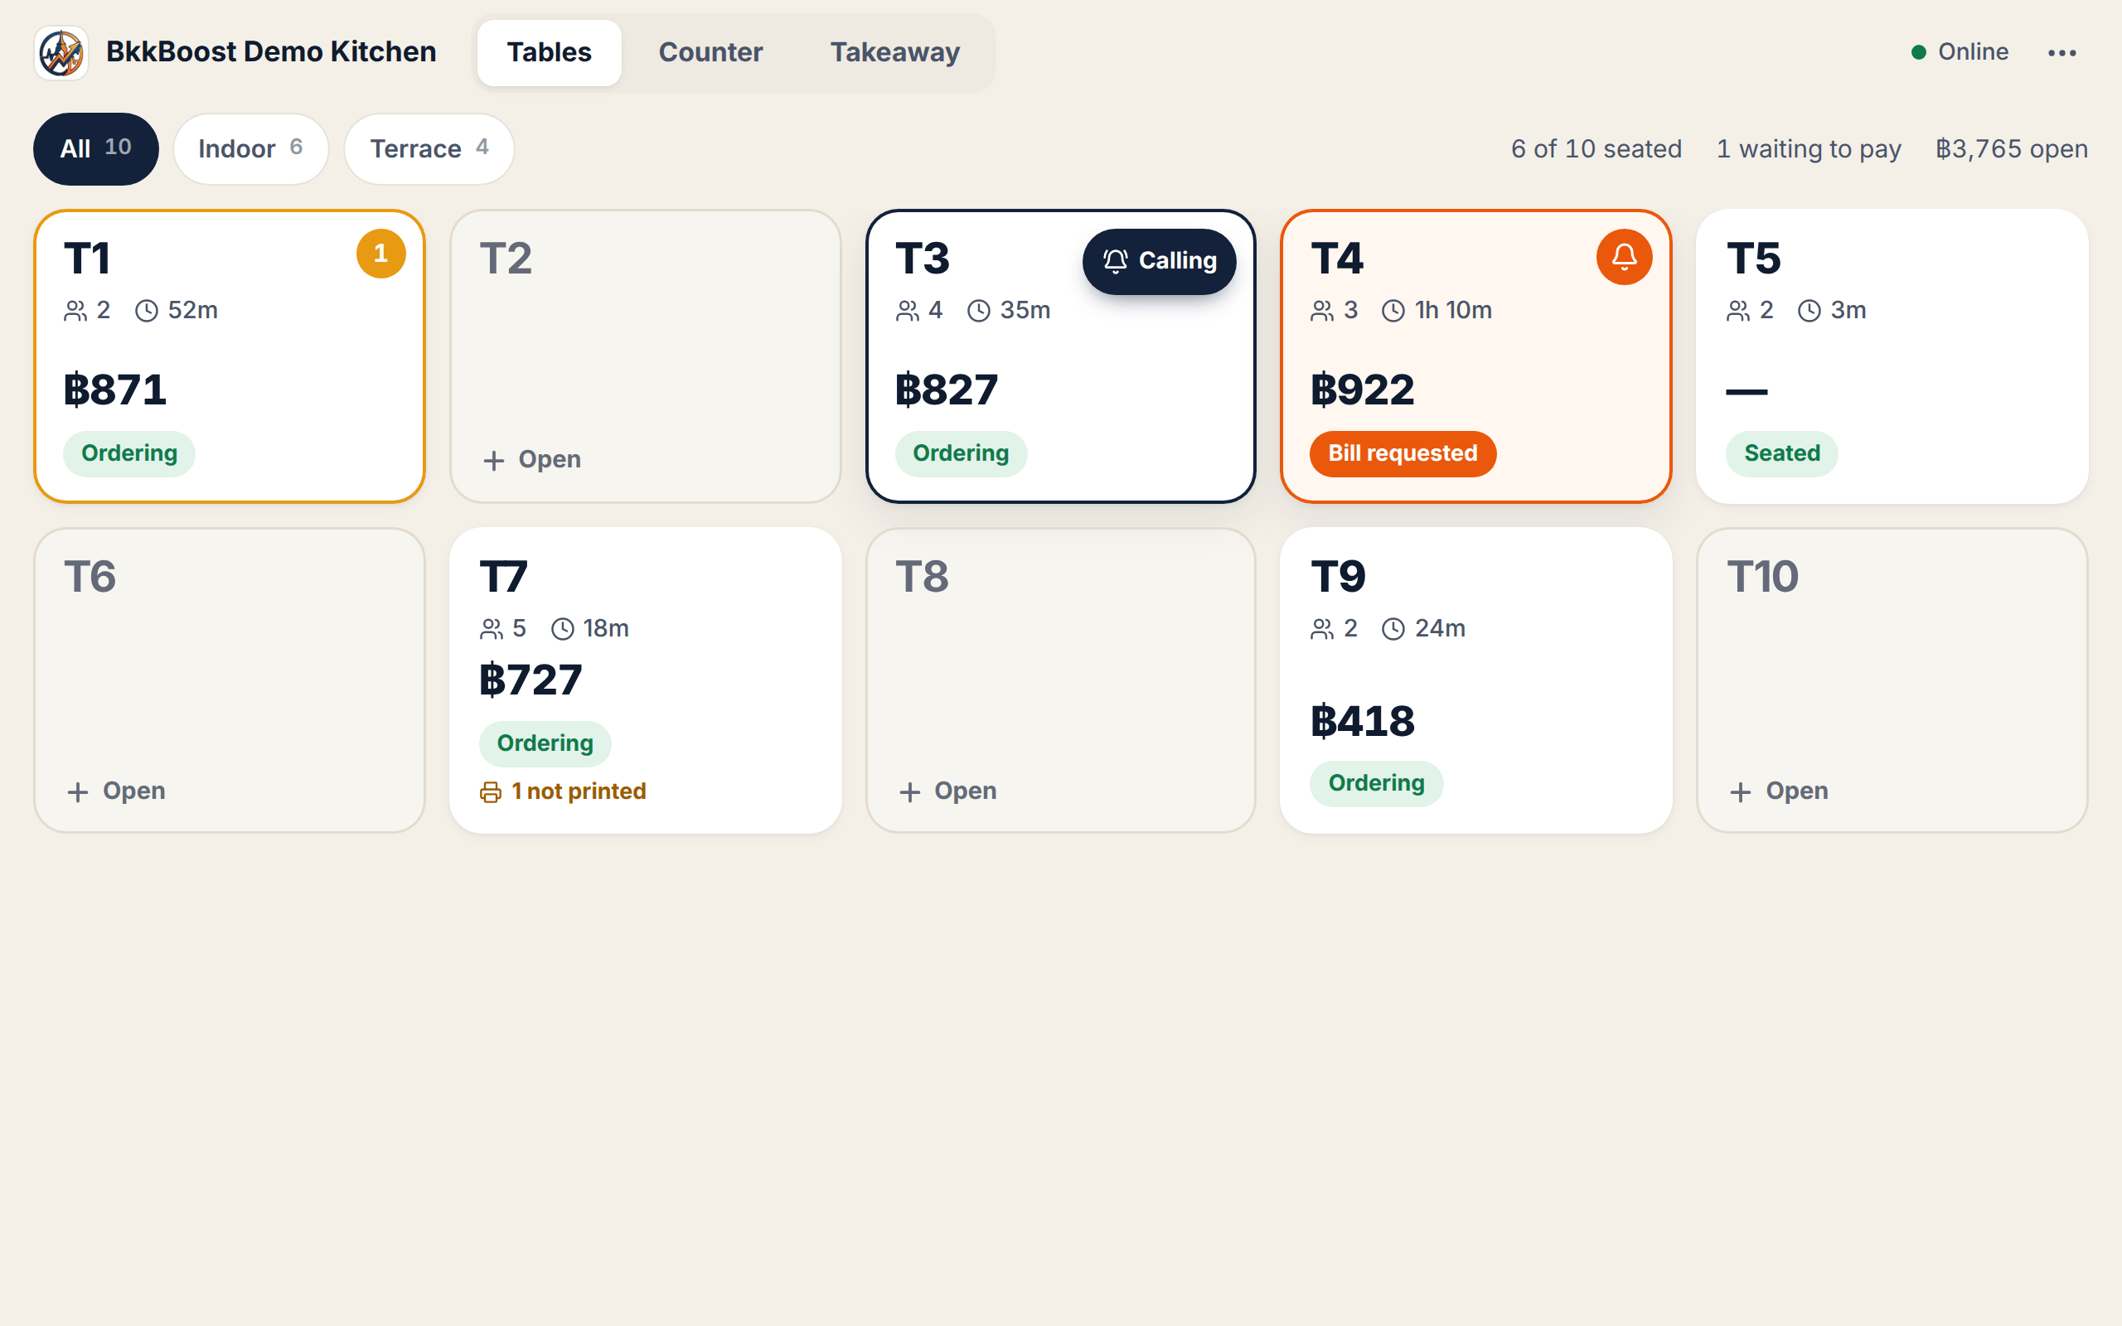2122x1326 pixels.
Task: Click the 6 of 10 seated summary
Action: tap(1596, 149)
